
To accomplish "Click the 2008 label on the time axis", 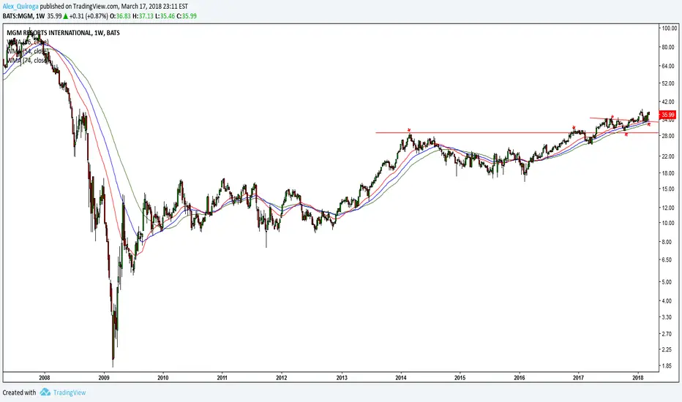I will 45,378.
